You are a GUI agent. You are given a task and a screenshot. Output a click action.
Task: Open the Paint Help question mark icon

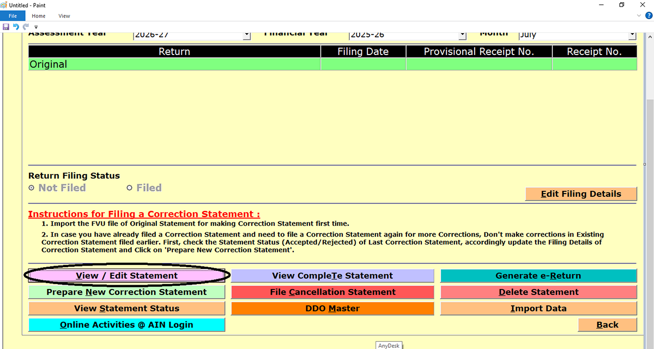point(649,16)
